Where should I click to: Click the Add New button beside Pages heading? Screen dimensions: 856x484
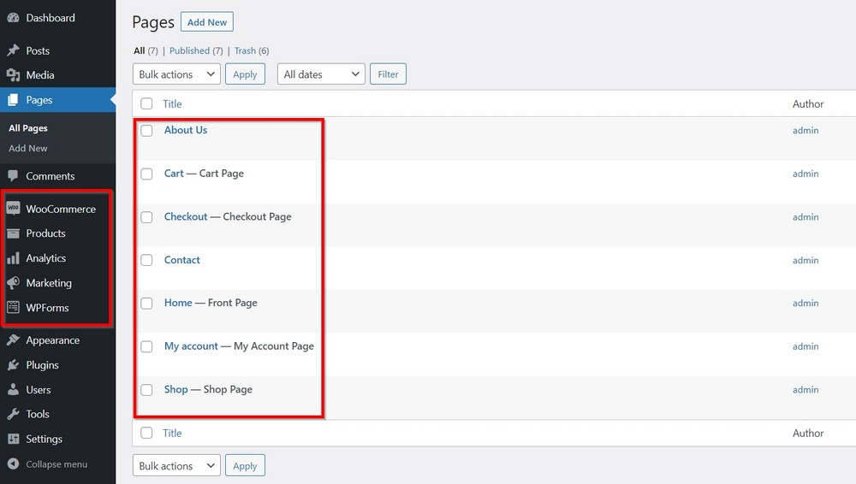click(x=207, y=22)
